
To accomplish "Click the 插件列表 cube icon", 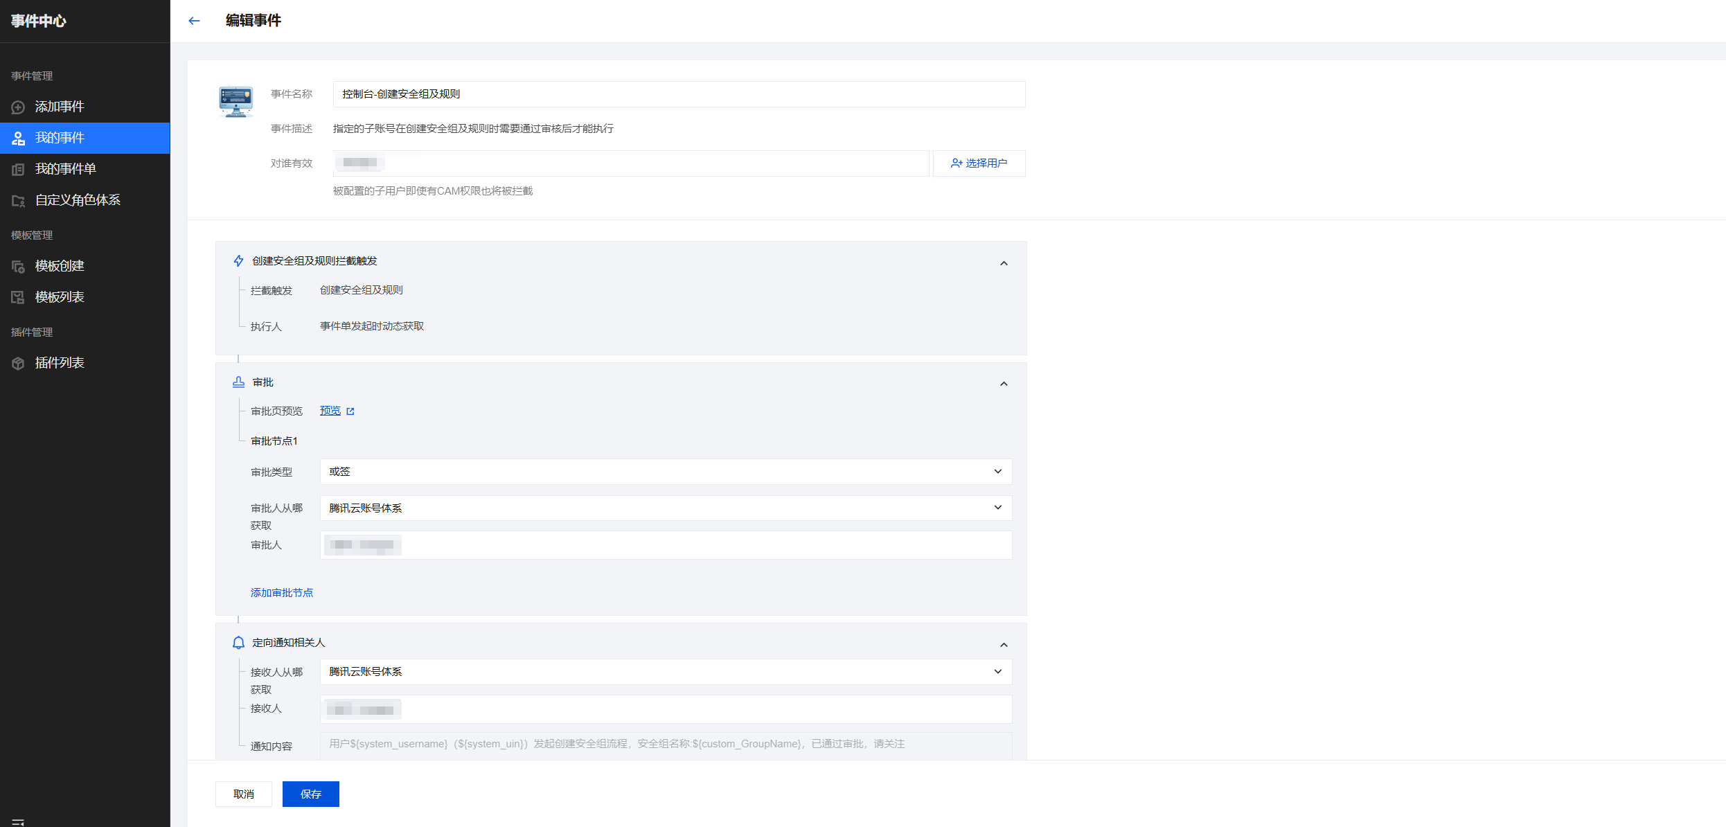I will 18,364.
